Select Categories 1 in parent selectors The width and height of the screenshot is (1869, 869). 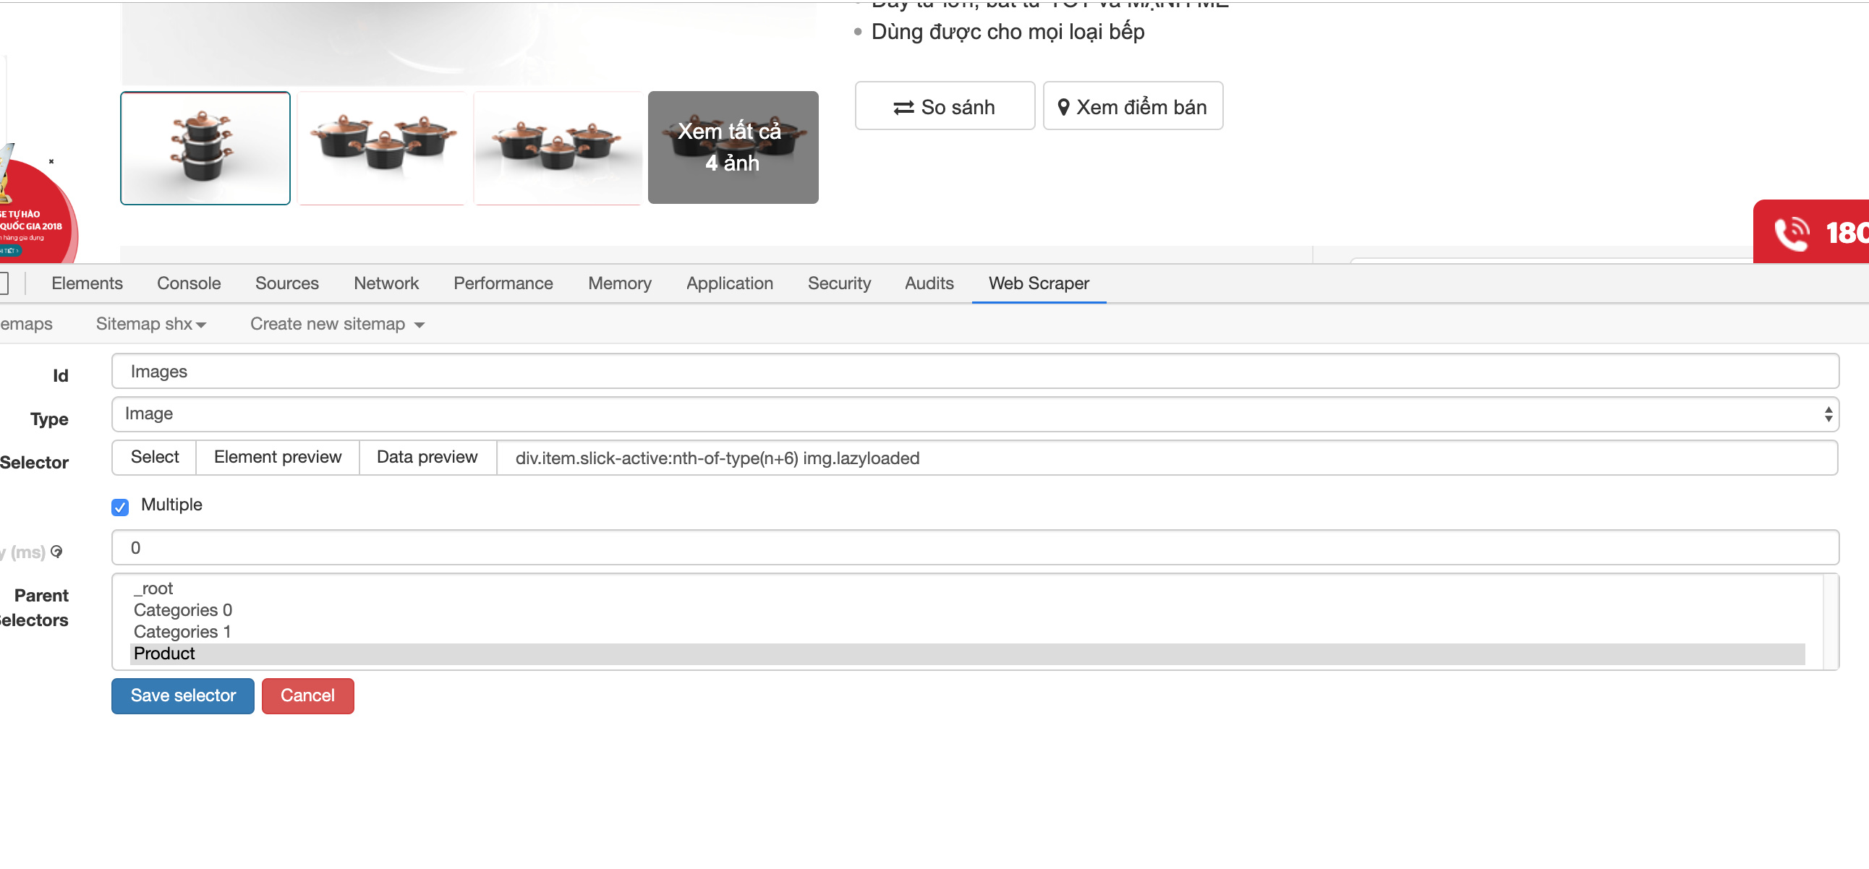[182, 631]
